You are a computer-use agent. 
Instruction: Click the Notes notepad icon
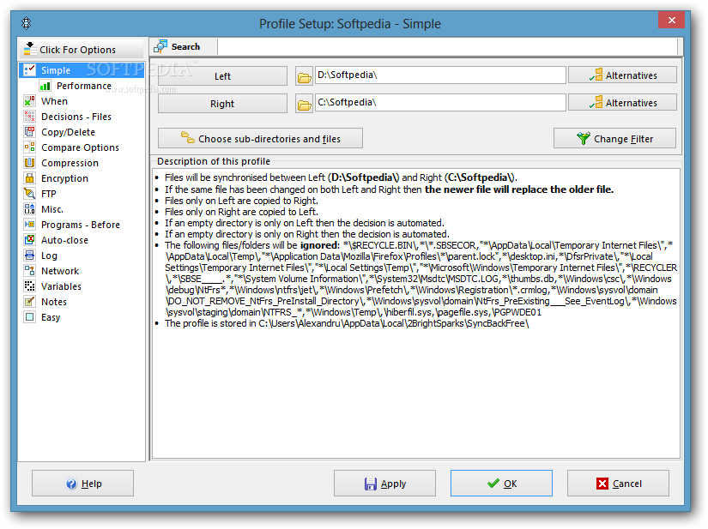pyautogui.click(x=29, y=301)
